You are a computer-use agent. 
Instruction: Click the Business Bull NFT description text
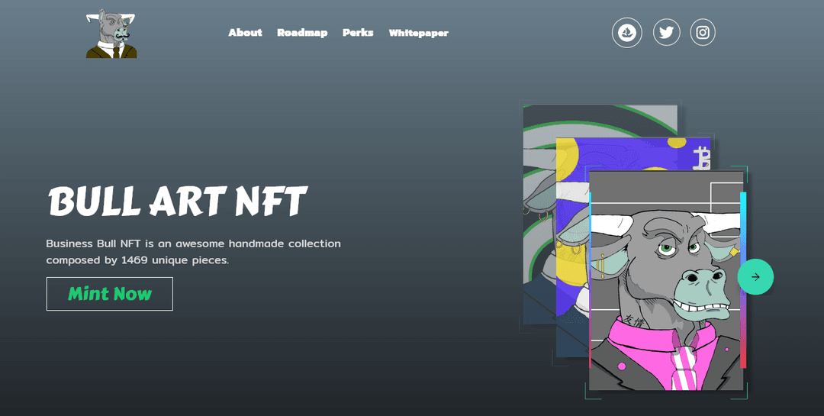point(193,251)
